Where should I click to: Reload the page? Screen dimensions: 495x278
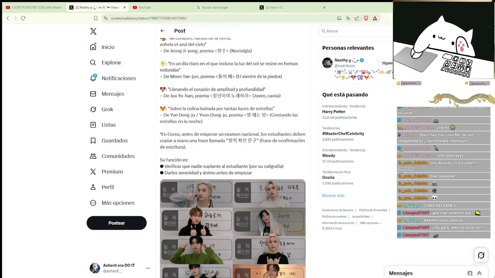point(23,18)
